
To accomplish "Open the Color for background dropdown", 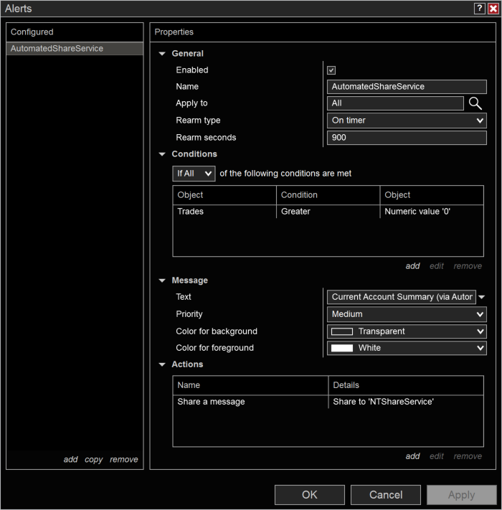I will point(407,331).
